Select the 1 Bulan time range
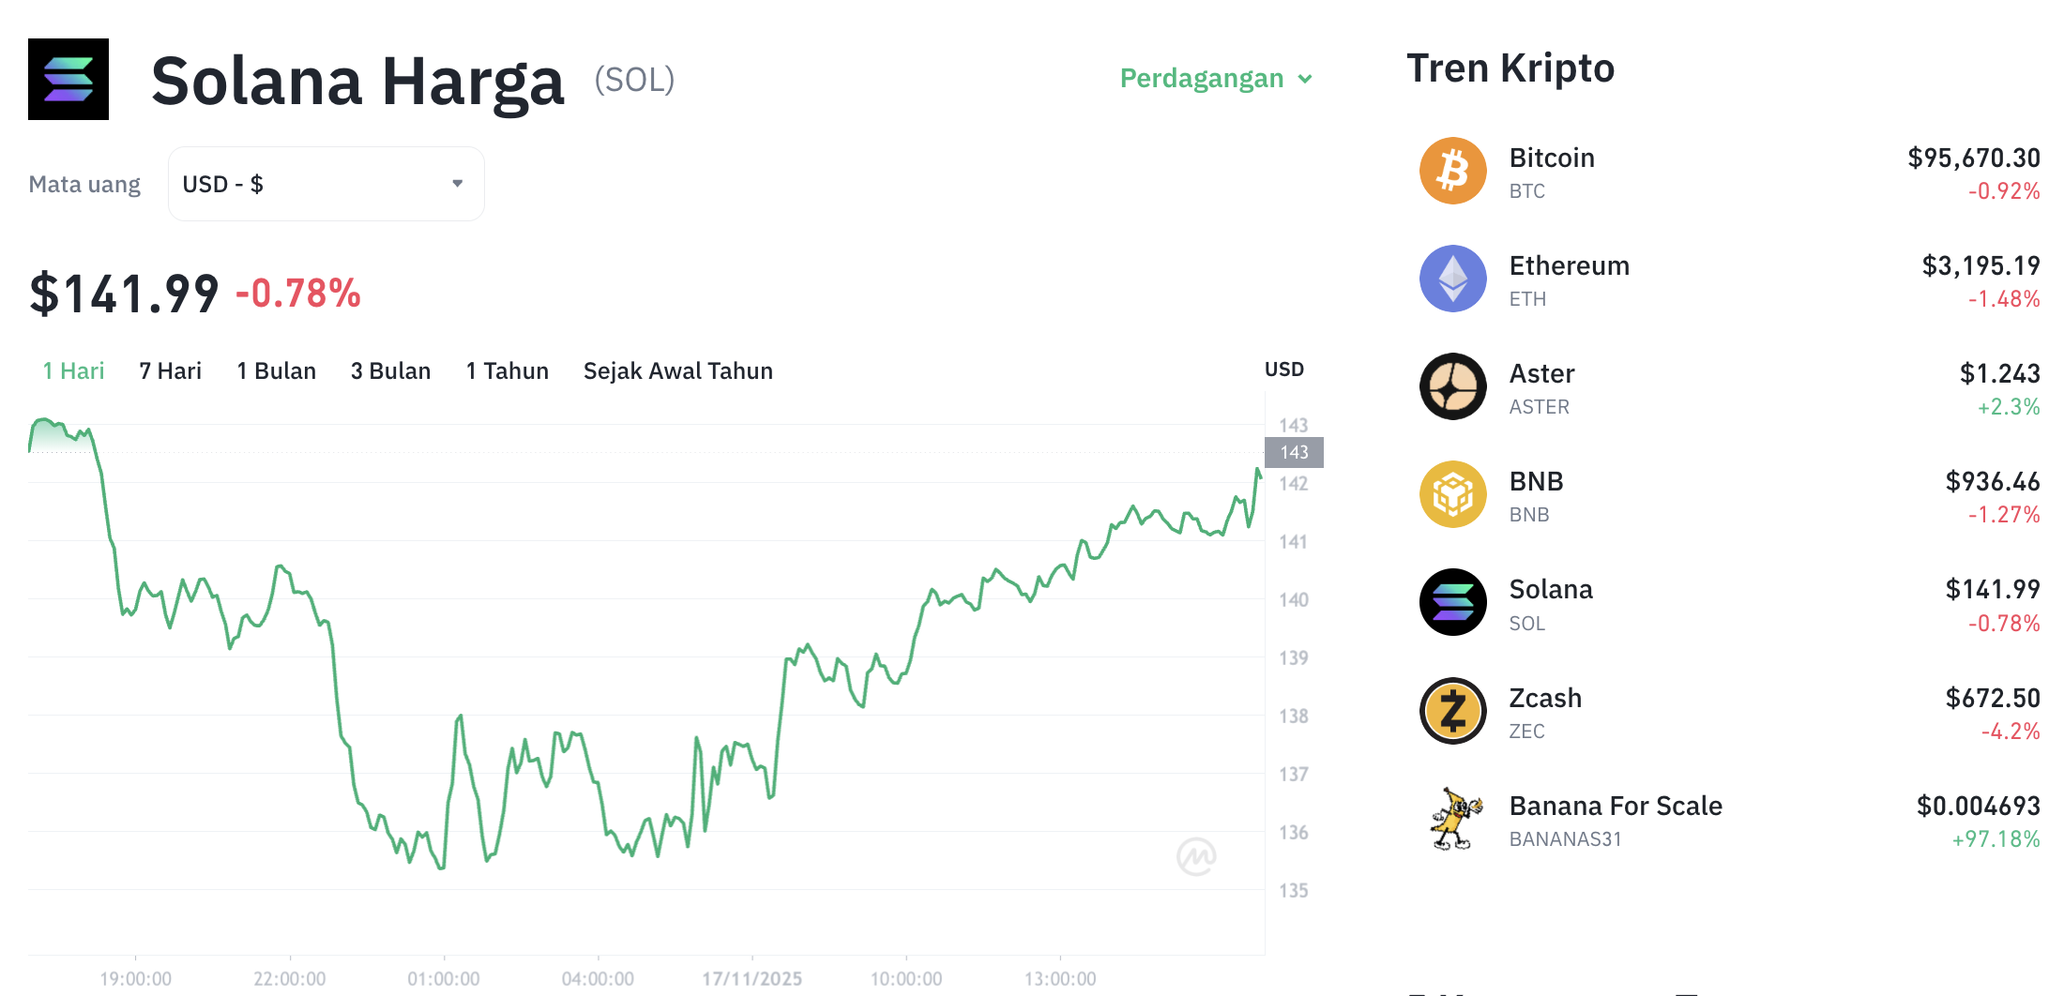Image resolution: width=2049 pixels, height=996 pixels. pyautogui.click(x=276, y=370)
